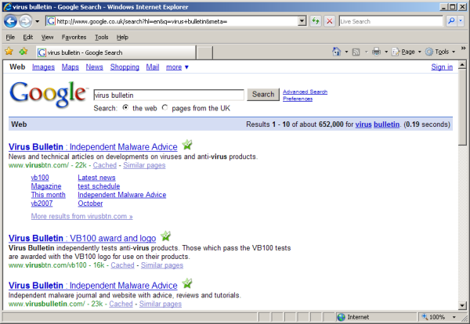Open the Help menu
Viewport: 470px width, 324px height.
(x=122, y=37)
